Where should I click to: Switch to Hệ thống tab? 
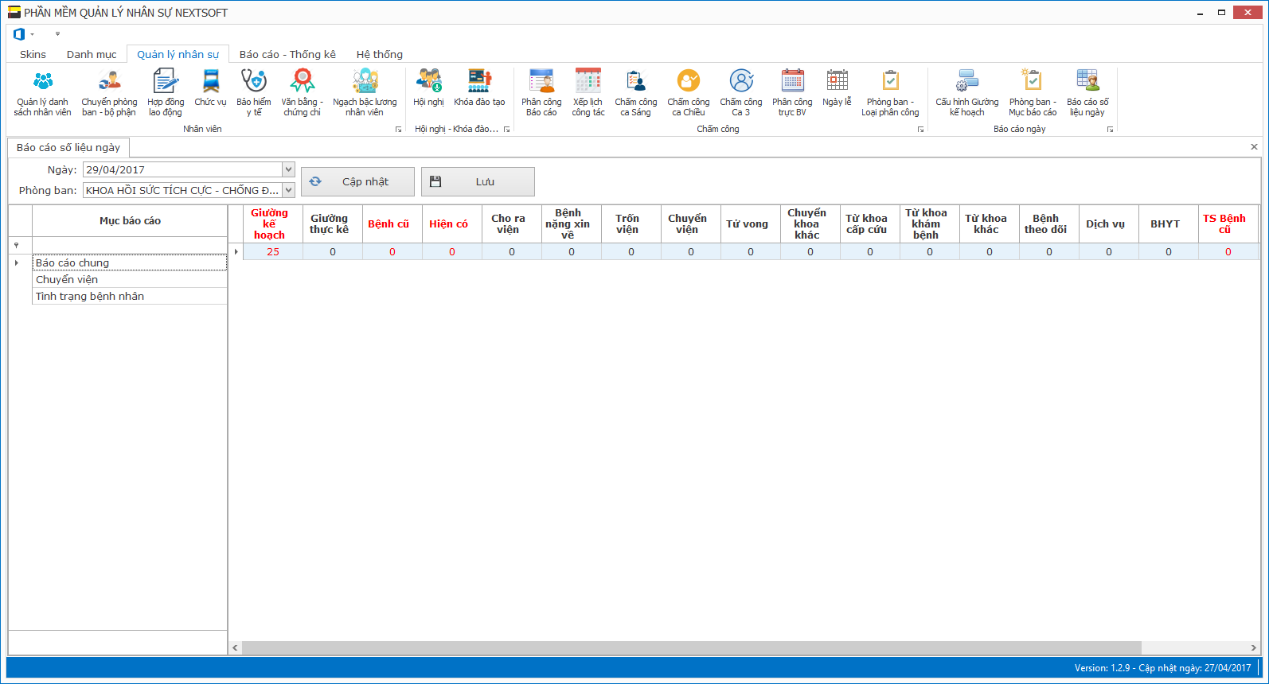click(379, 54)
